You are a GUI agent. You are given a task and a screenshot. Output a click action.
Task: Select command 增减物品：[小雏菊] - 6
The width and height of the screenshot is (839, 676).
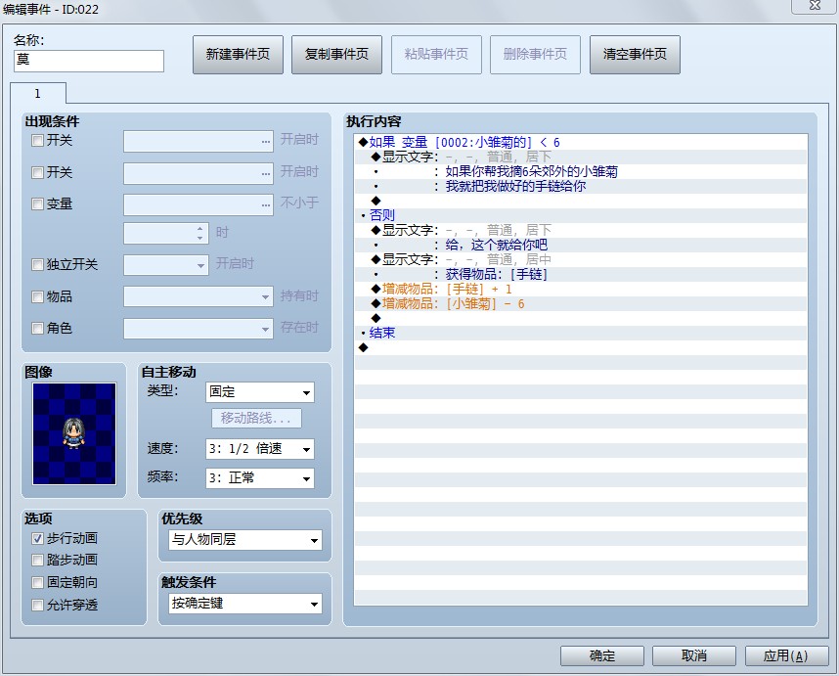[581, 303]
